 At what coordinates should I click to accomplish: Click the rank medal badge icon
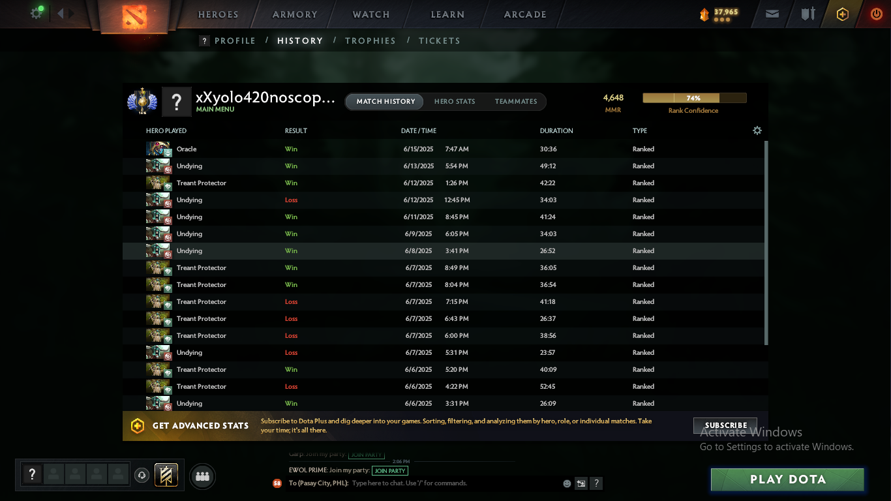point(142,101)
